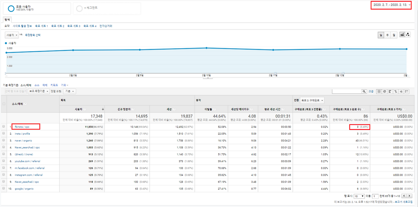
Task: Tick checkbox for insta / profile row
Action: tap(4, 133)
